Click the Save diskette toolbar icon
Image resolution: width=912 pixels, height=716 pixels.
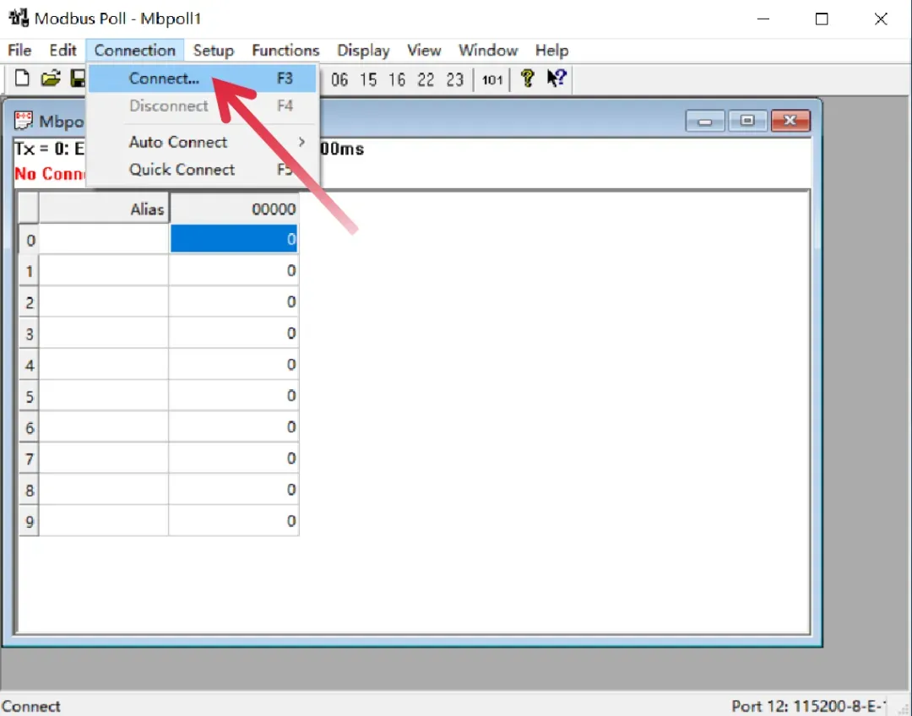(78, 78)
